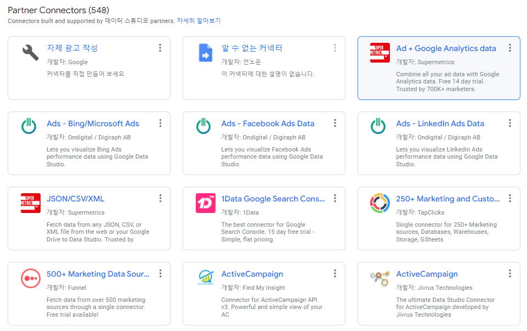Click the red Funnel logo icon
Viewport: 527px width, 331px height.
[x=31, y=278]
